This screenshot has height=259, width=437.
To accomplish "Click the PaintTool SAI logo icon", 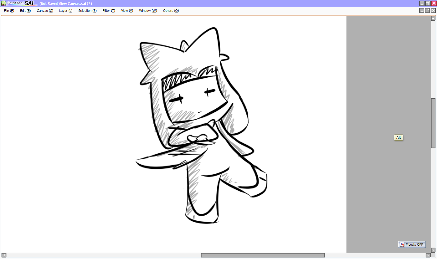I will pos(3,3).
